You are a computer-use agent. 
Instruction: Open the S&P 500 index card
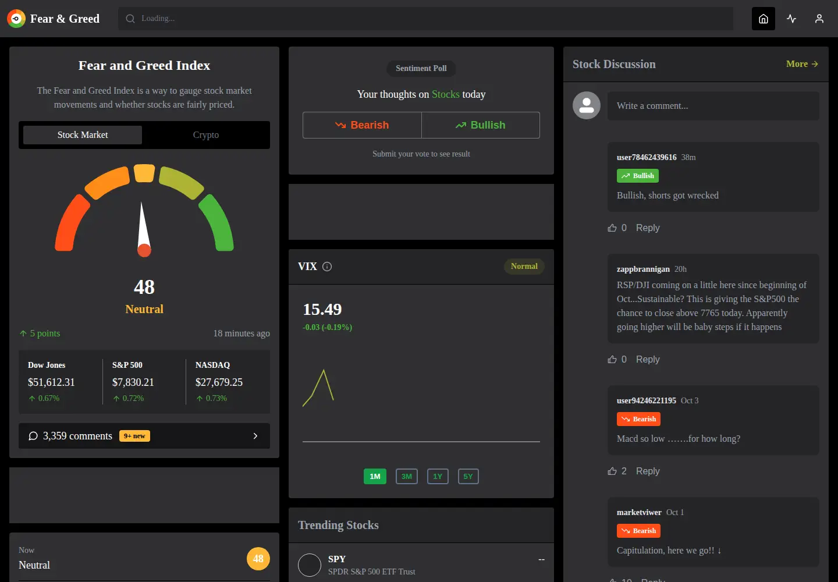coord(144,382)
